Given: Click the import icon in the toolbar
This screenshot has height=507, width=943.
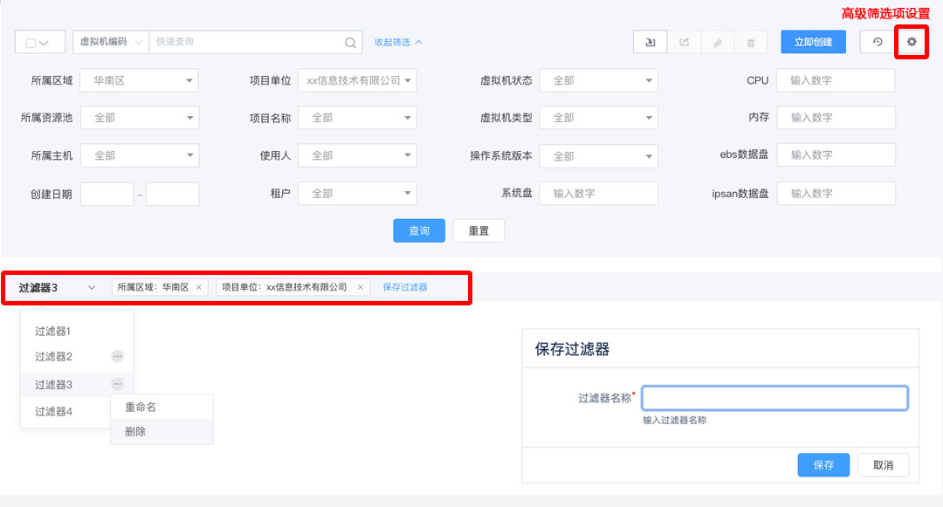Looking at the screenshot, I should (x=650, y=42).
